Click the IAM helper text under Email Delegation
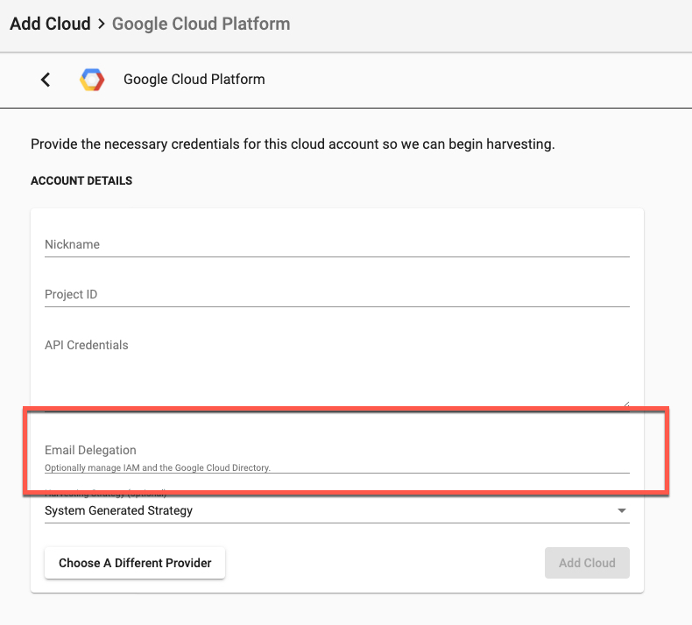 [158, 468]
